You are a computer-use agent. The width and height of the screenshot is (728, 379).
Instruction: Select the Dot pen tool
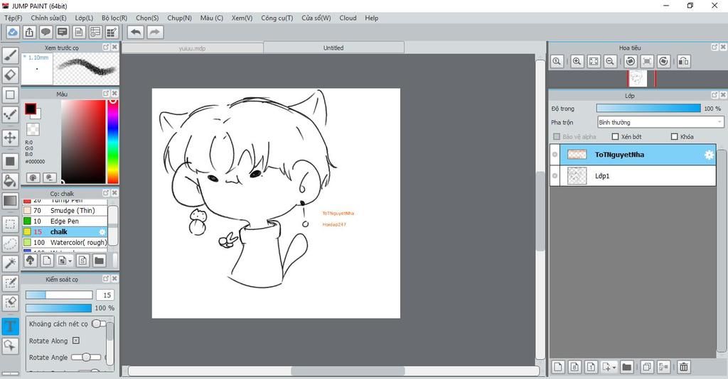click(10, 114)
